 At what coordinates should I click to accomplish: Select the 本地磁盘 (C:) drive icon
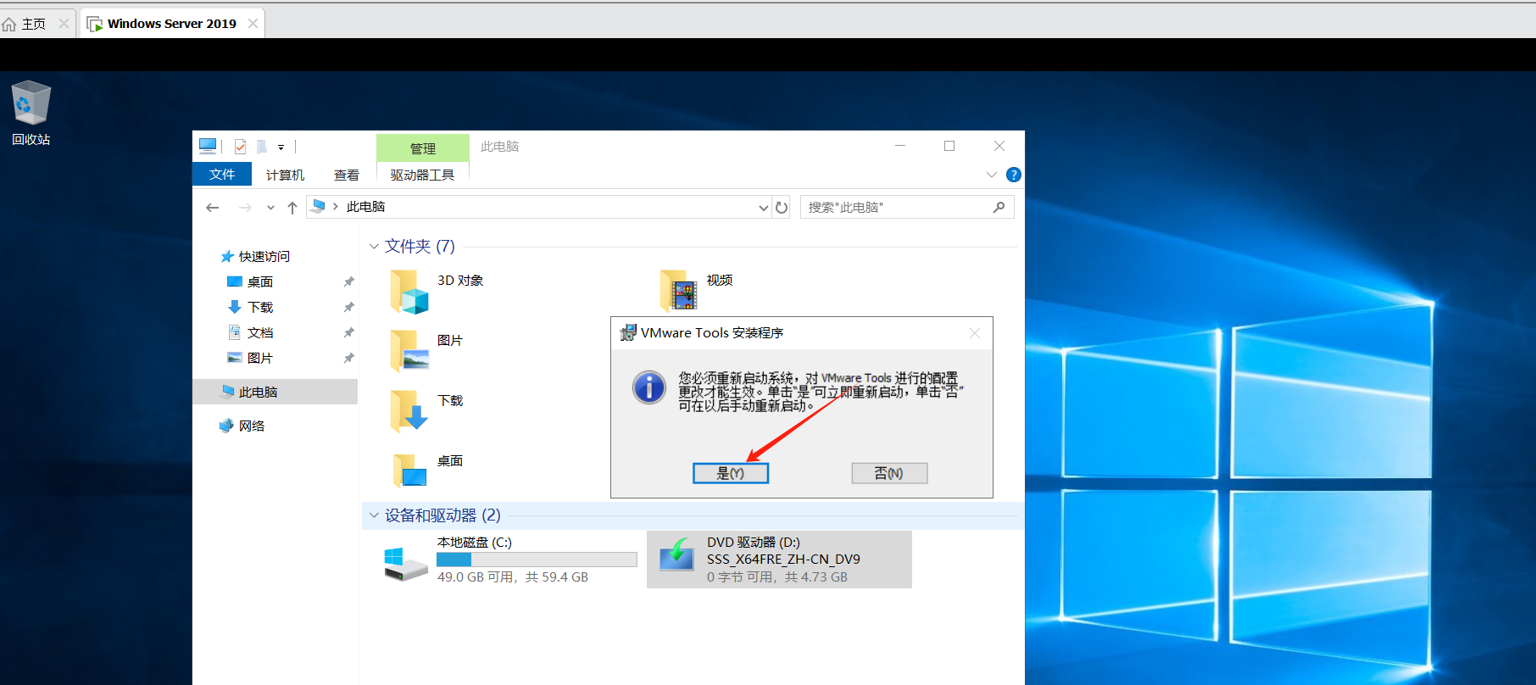(406, 564)
